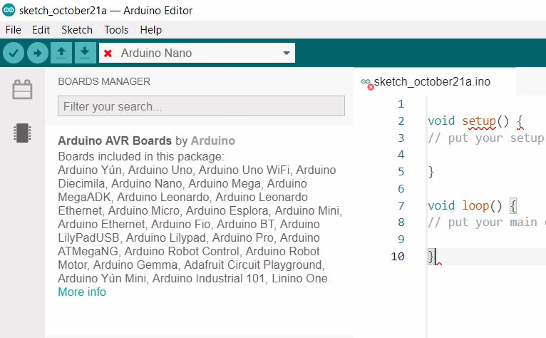Focus the Filter your search field

[201, 106]
